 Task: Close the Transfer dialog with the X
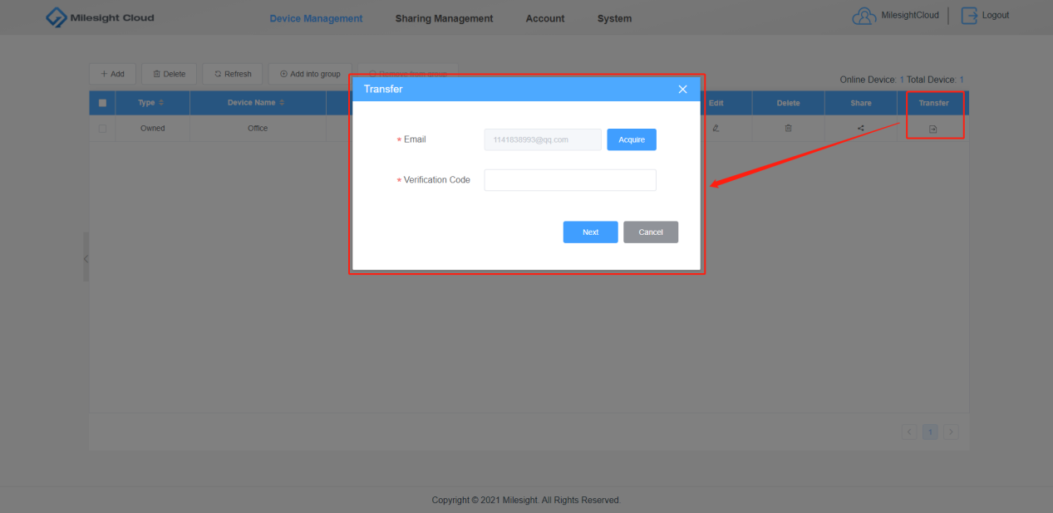click(x=683, y=90)
